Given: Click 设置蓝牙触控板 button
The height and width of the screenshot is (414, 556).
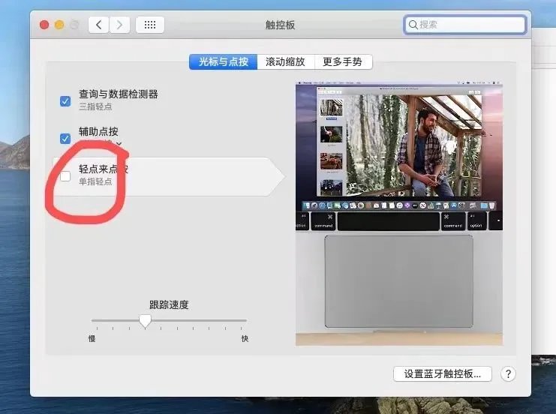Looking at the screenshot, I should point(443,373).
